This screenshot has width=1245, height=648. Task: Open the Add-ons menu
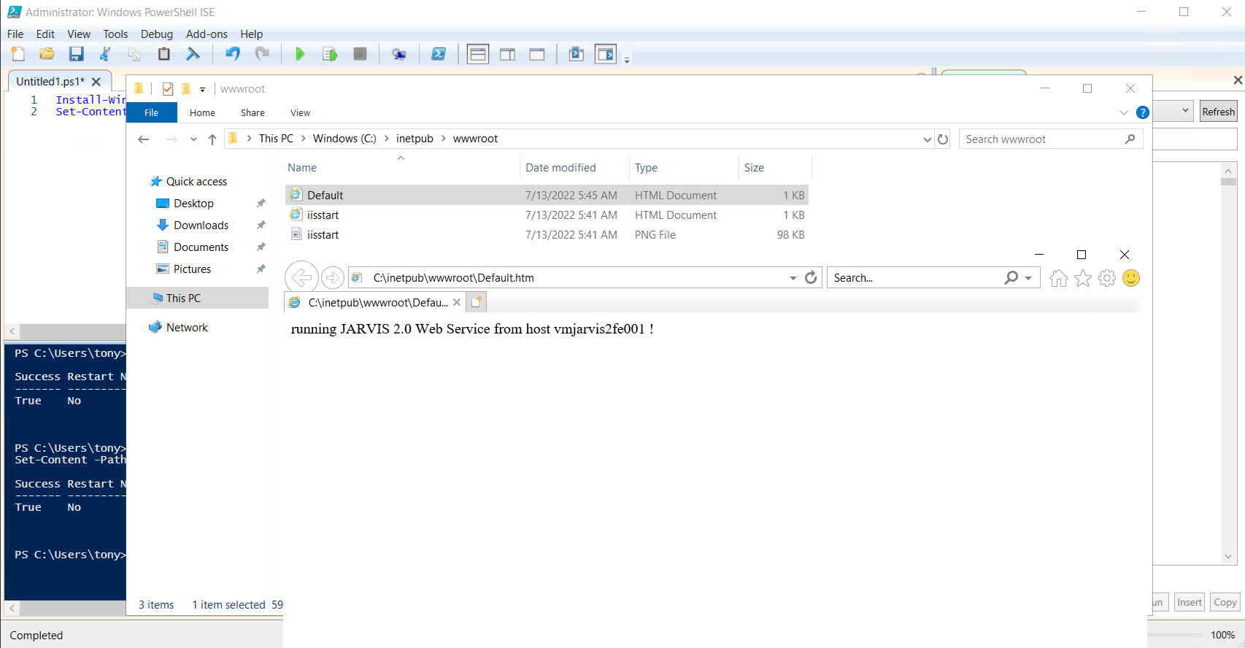click(207, 34)
